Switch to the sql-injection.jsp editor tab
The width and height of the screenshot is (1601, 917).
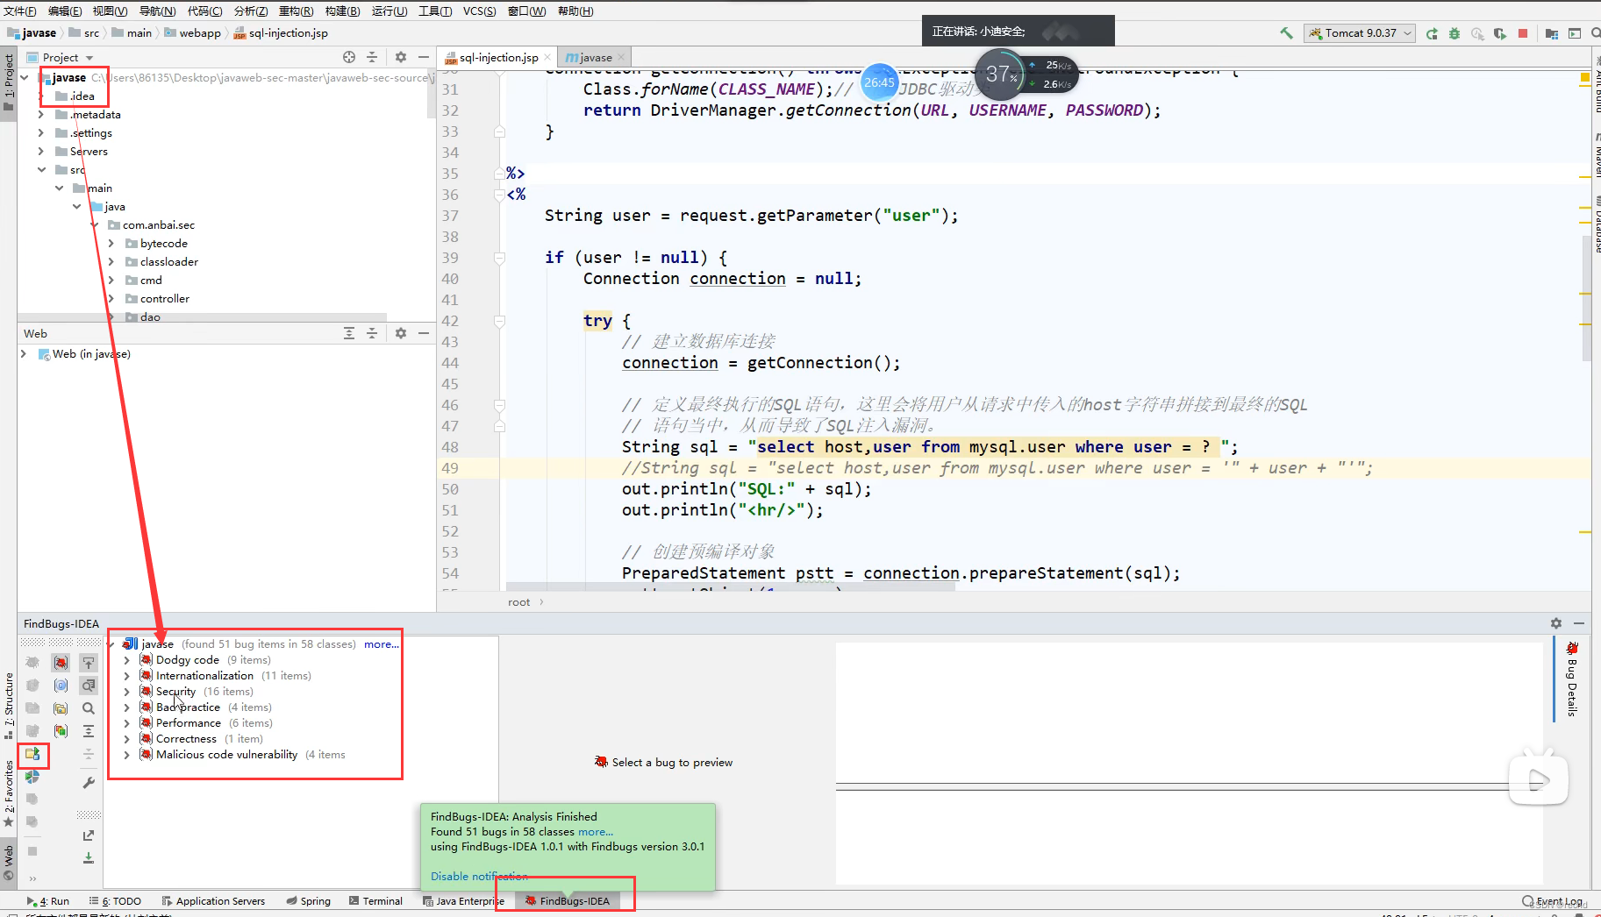coord(497,57)
